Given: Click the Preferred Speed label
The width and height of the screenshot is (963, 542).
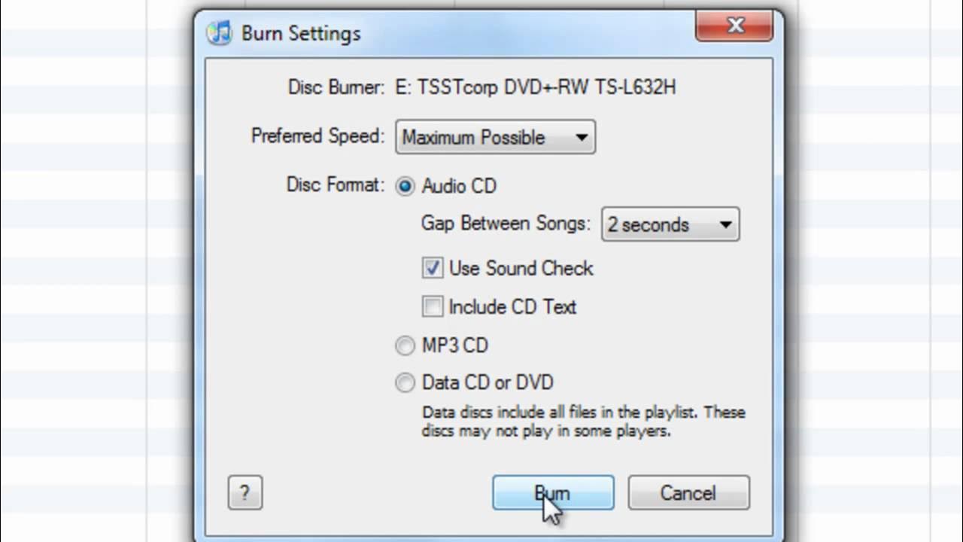Looking at the screenshot, I should pyautogui.click(x=317, y=136).
